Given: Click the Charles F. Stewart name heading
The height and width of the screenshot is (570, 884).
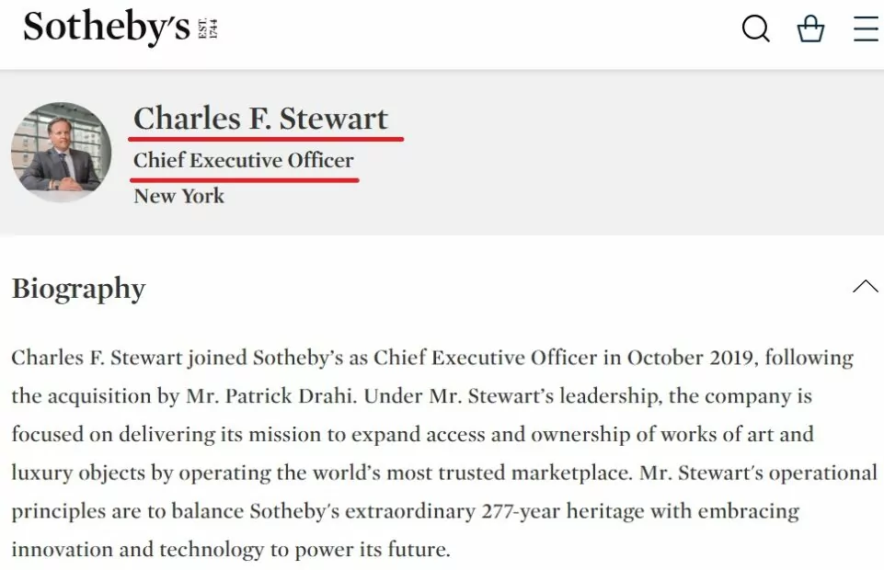Looking at the screenshot, I should 260,119.
